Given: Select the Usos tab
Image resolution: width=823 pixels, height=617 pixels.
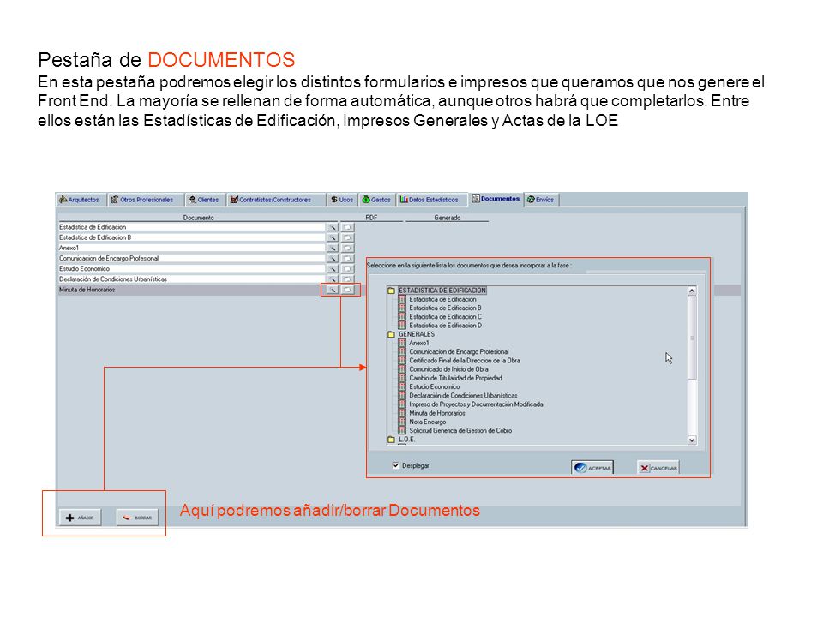Looking at the screenshot, I should (342, 200).
